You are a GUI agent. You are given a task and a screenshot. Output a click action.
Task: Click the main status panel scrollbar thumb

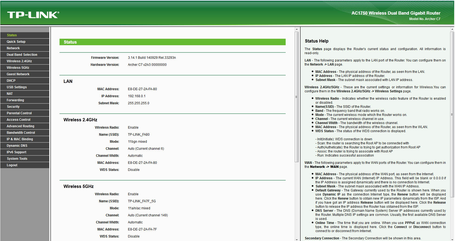coord(297,97)
